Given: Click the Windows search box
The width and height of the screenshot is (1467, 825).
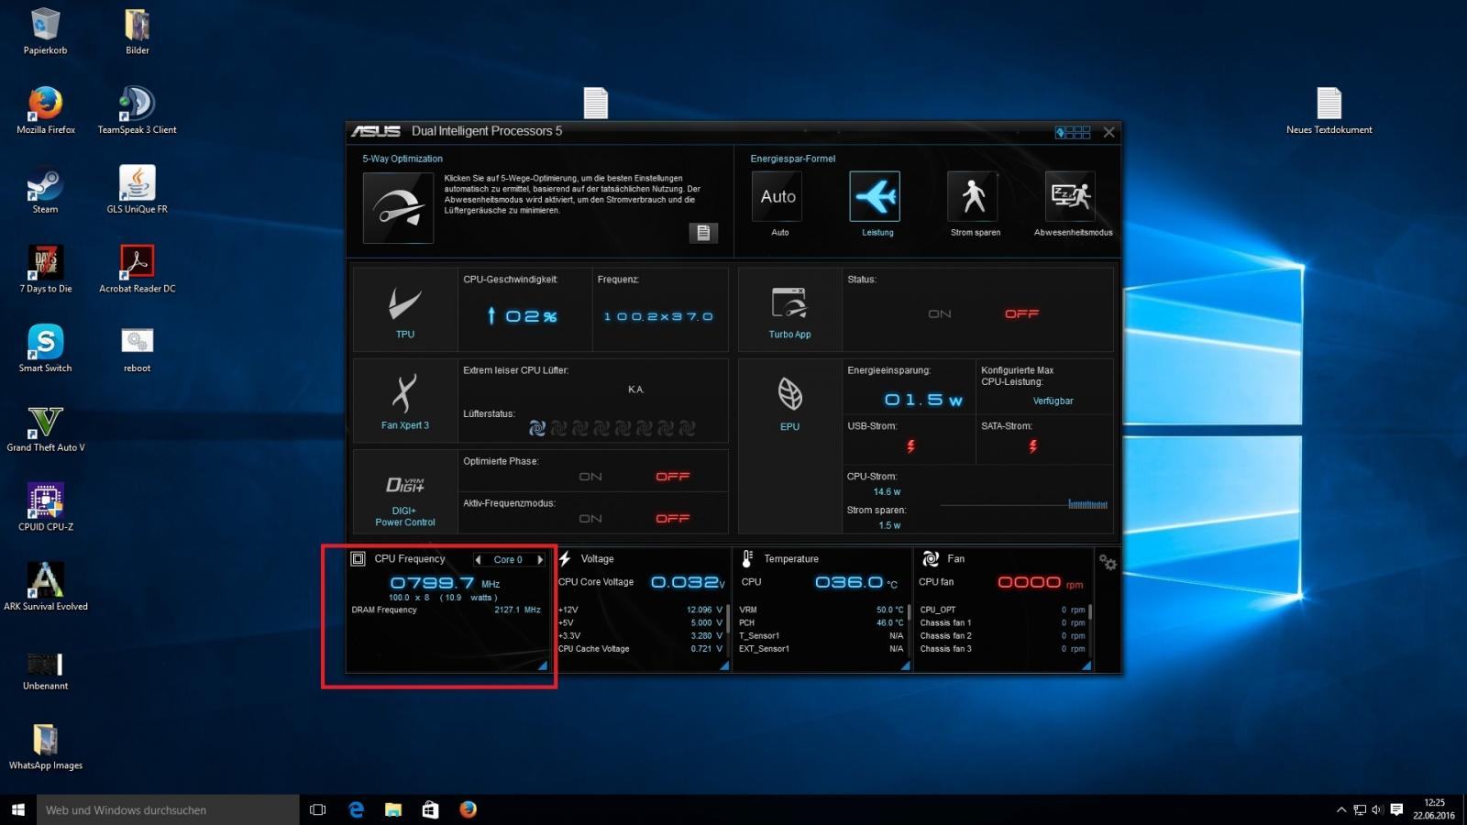Looking at the screenshot, I should coord(168,809).
